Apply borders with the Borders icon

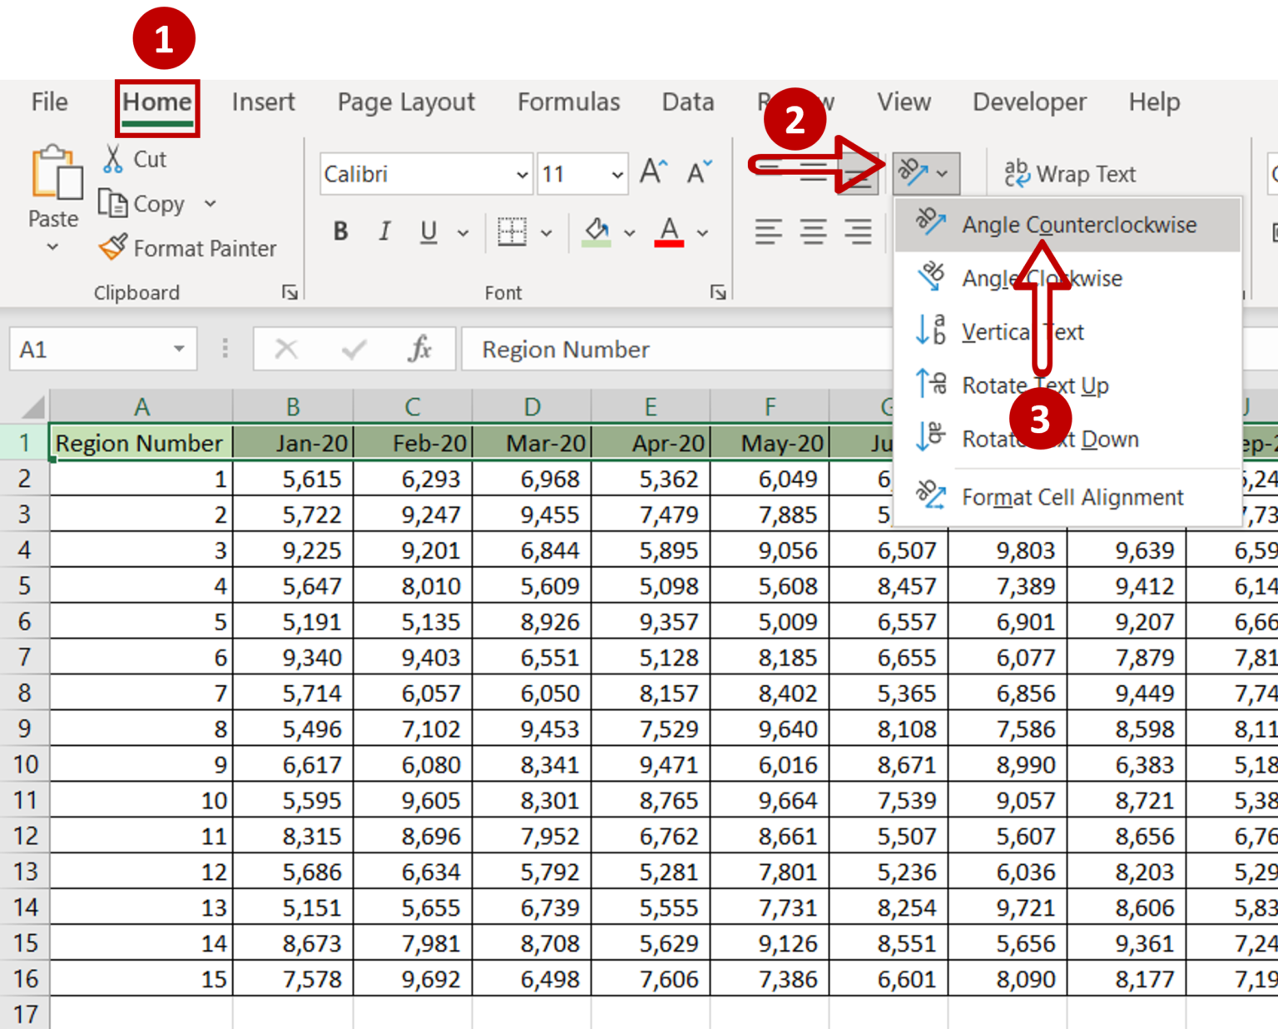click(x=512, y=231)
